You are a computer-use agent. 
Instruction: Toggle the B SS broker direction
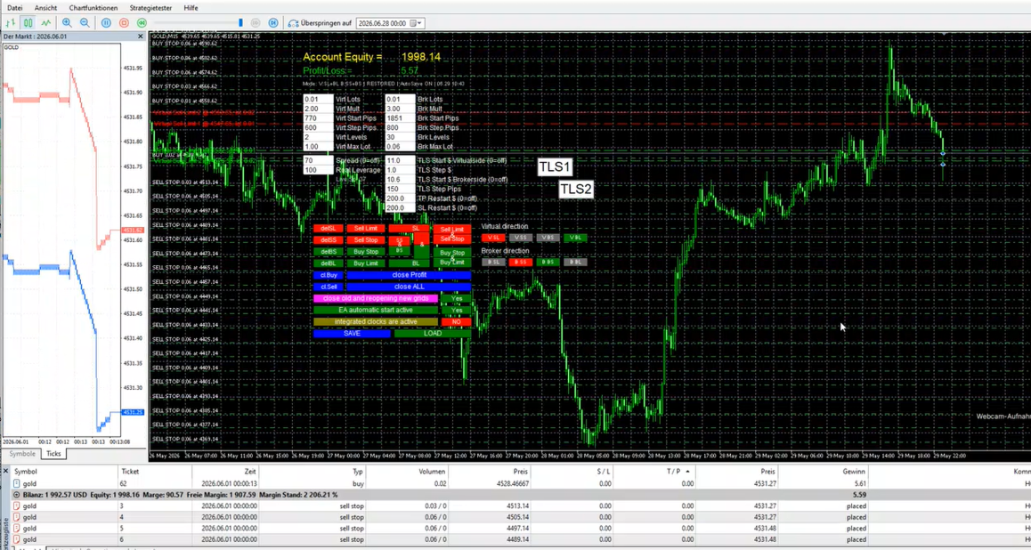[x=521, y=263]
